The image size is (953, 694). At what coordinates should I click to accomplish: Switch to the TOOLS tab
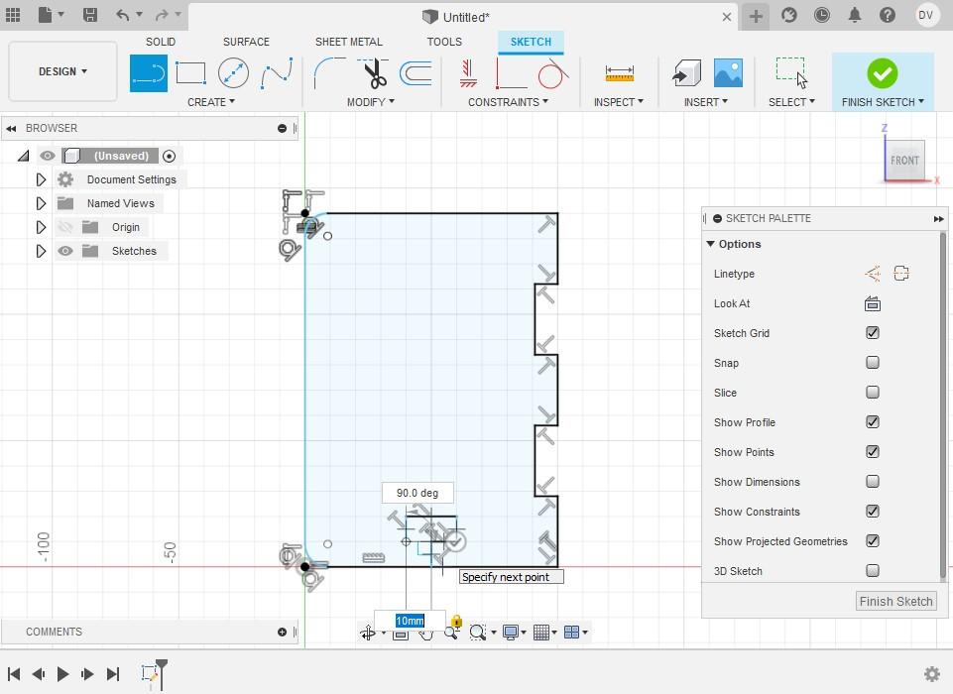point(444,42)
